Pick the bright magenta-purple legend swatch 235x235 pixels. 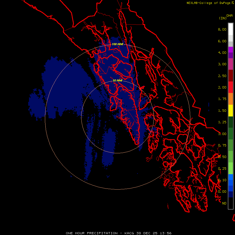pyautogui.click(x=231, y=50)
